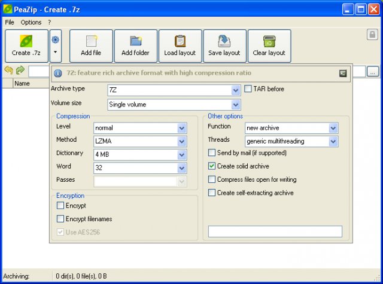The width and height of the screenshot is (383, 284).
Task: Close the options panel with the small green icon
Action: pos(343,73)
